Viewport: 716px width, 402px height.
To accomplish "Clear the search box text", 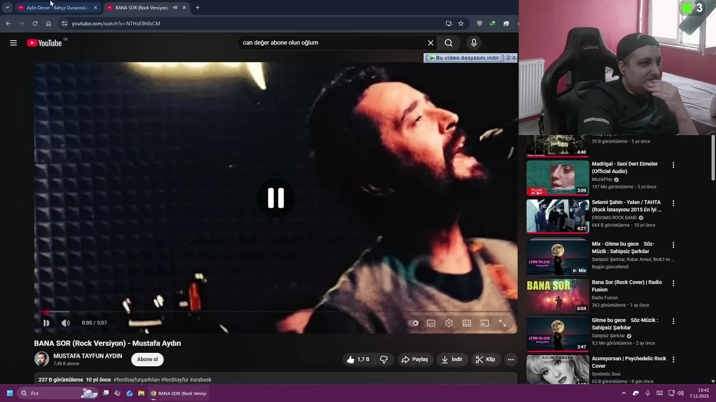I will point(431,43).
